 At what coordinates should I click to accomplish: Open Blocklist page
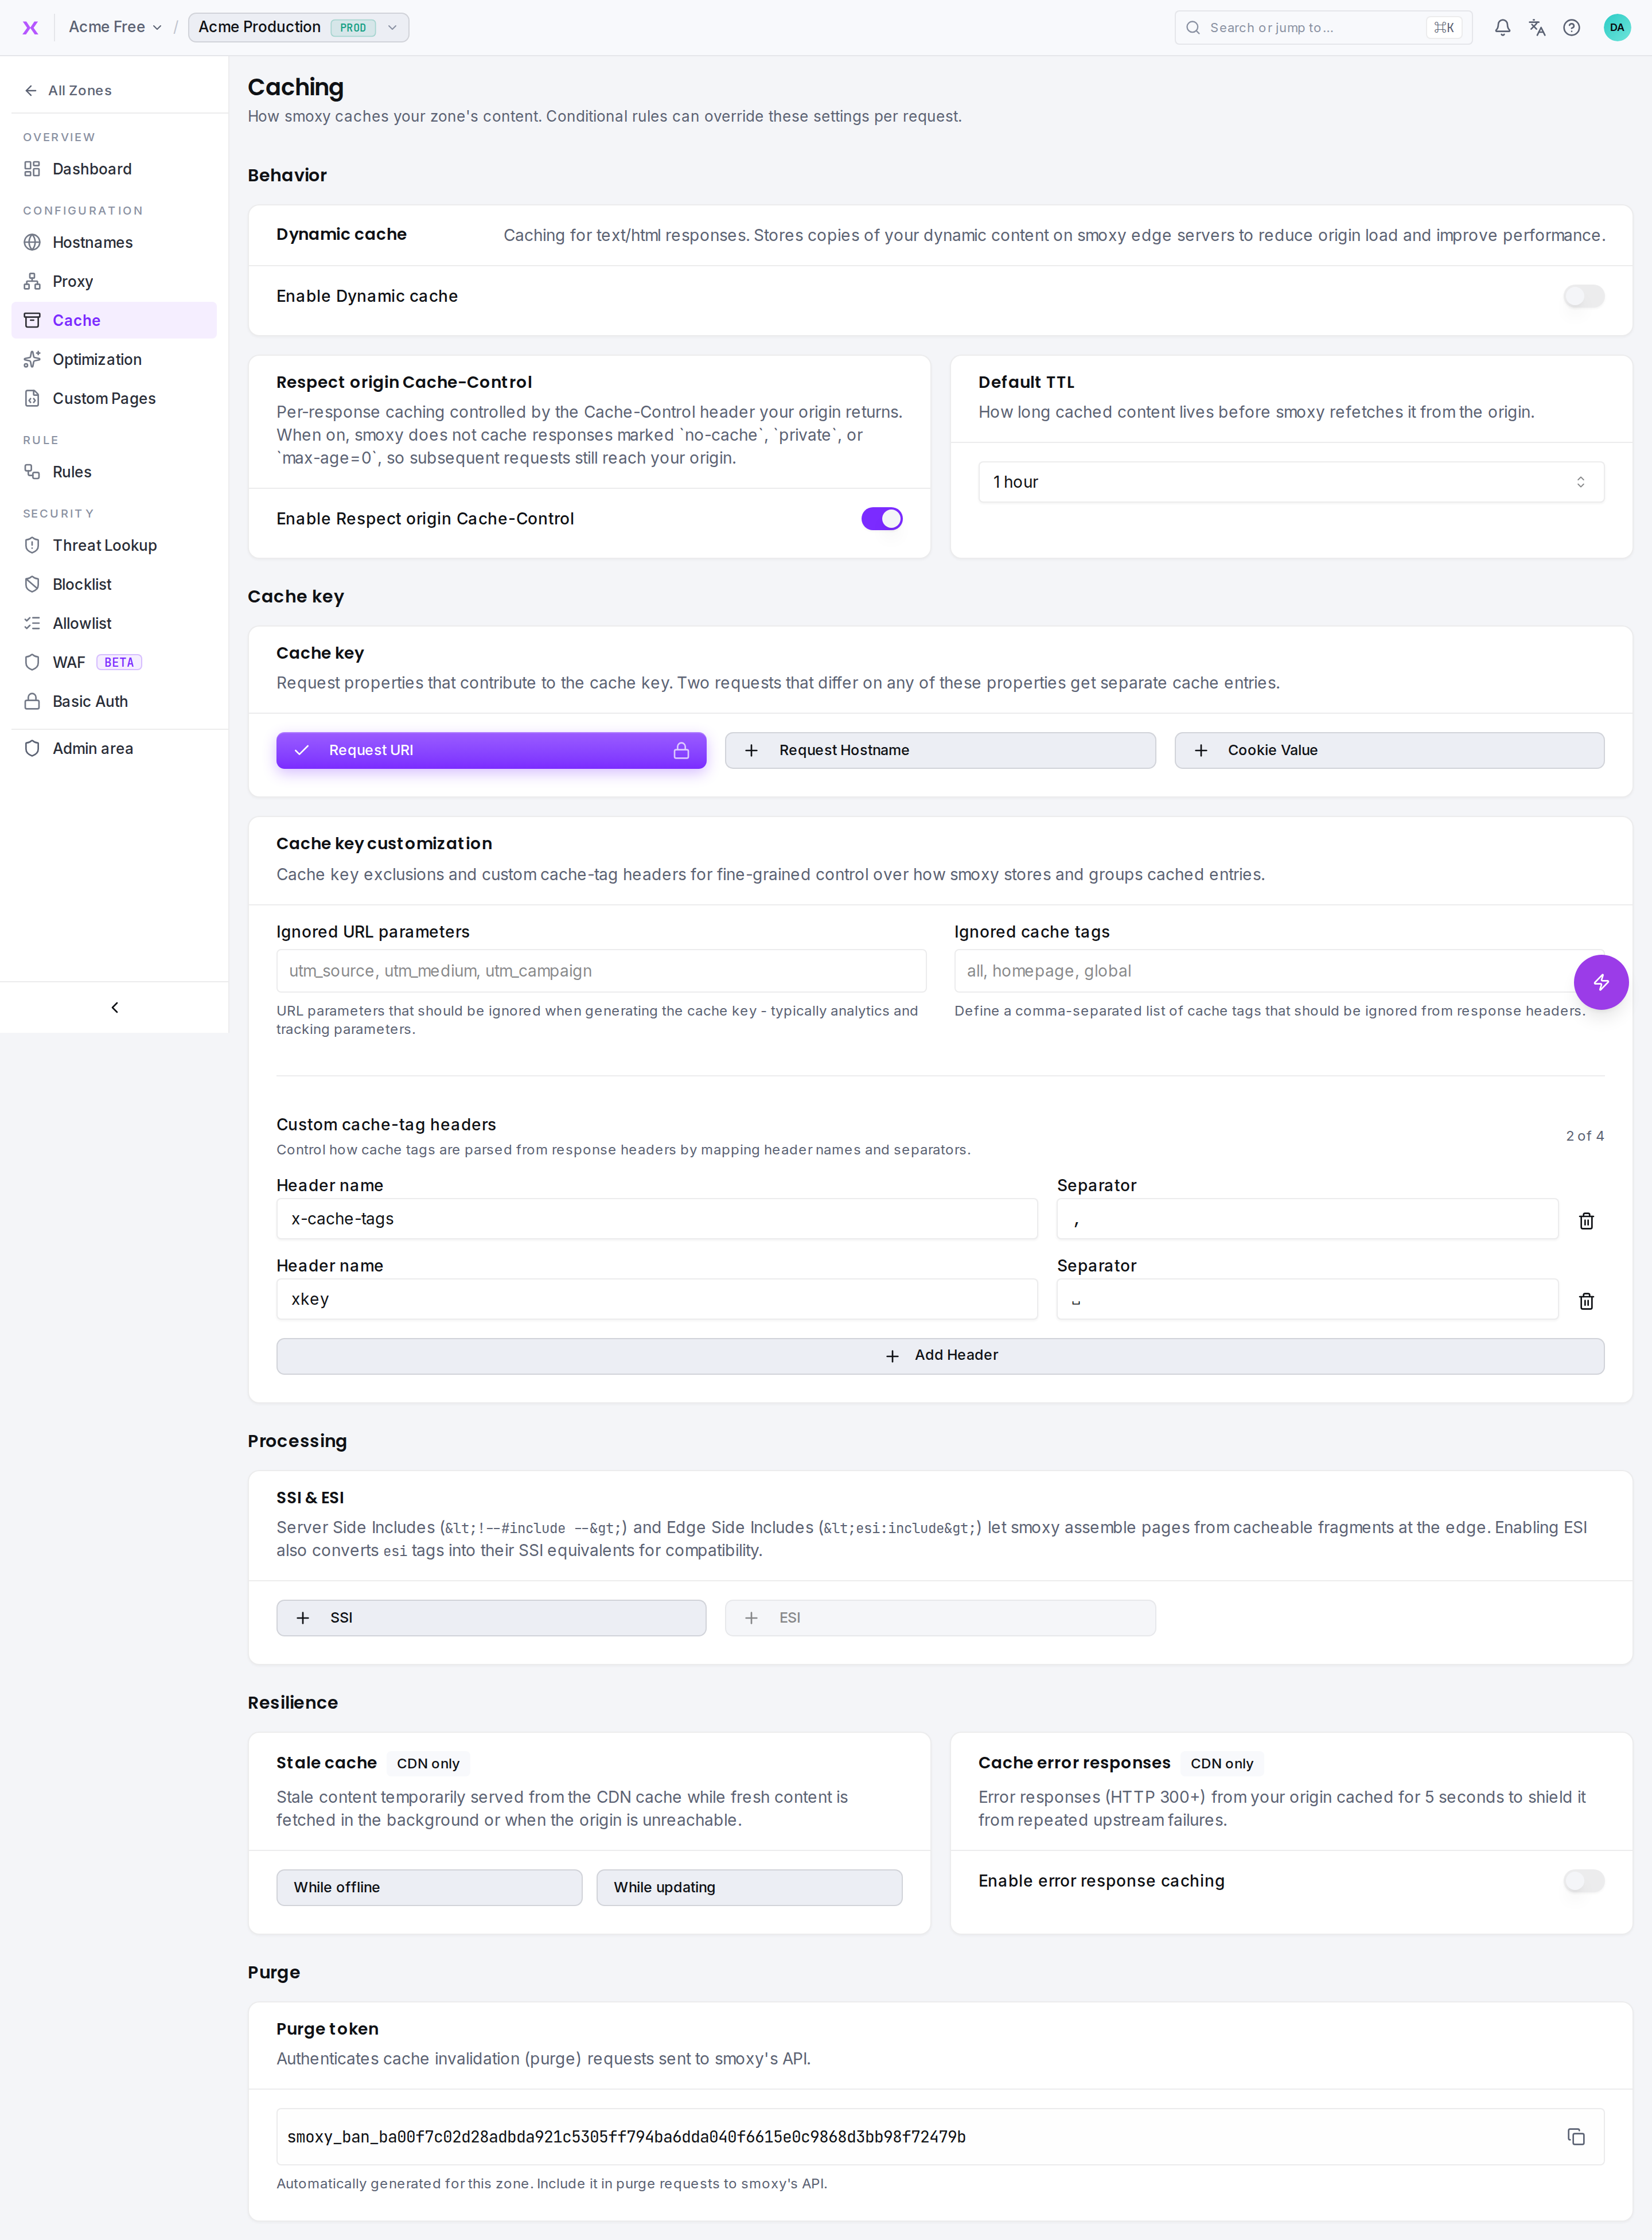pos(114,584)
